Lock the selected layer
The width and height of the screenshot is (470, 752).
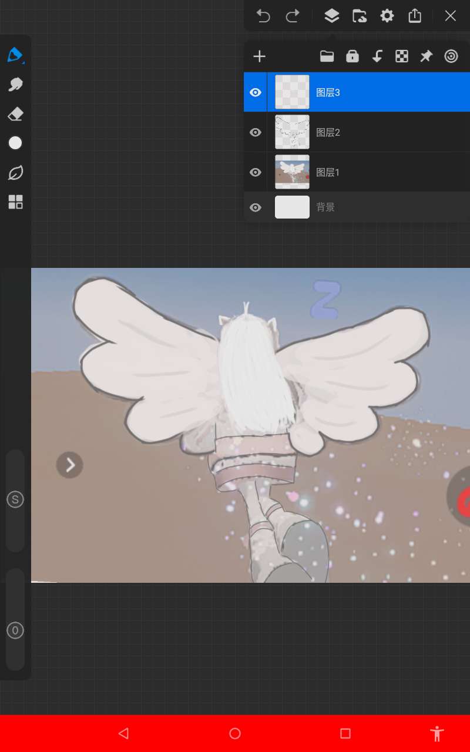coord(352,56)
